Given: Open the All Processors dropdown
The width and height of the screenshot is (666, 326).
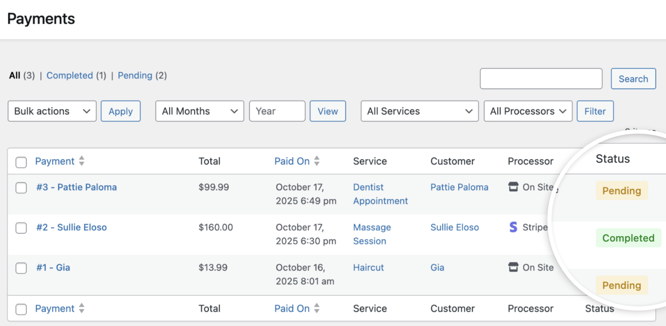Looking at the screenshot, I should (528, 111).
